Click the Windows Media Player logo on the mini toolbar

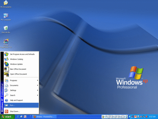[x=103, y=117]
